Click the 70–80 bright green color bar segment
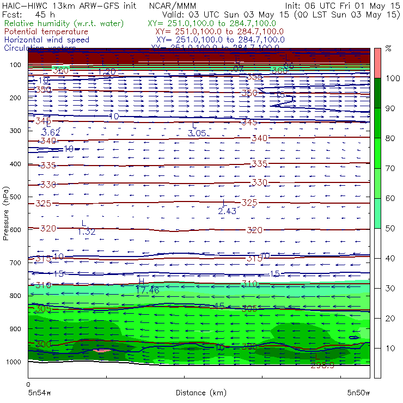 click(x=377, y=153)
